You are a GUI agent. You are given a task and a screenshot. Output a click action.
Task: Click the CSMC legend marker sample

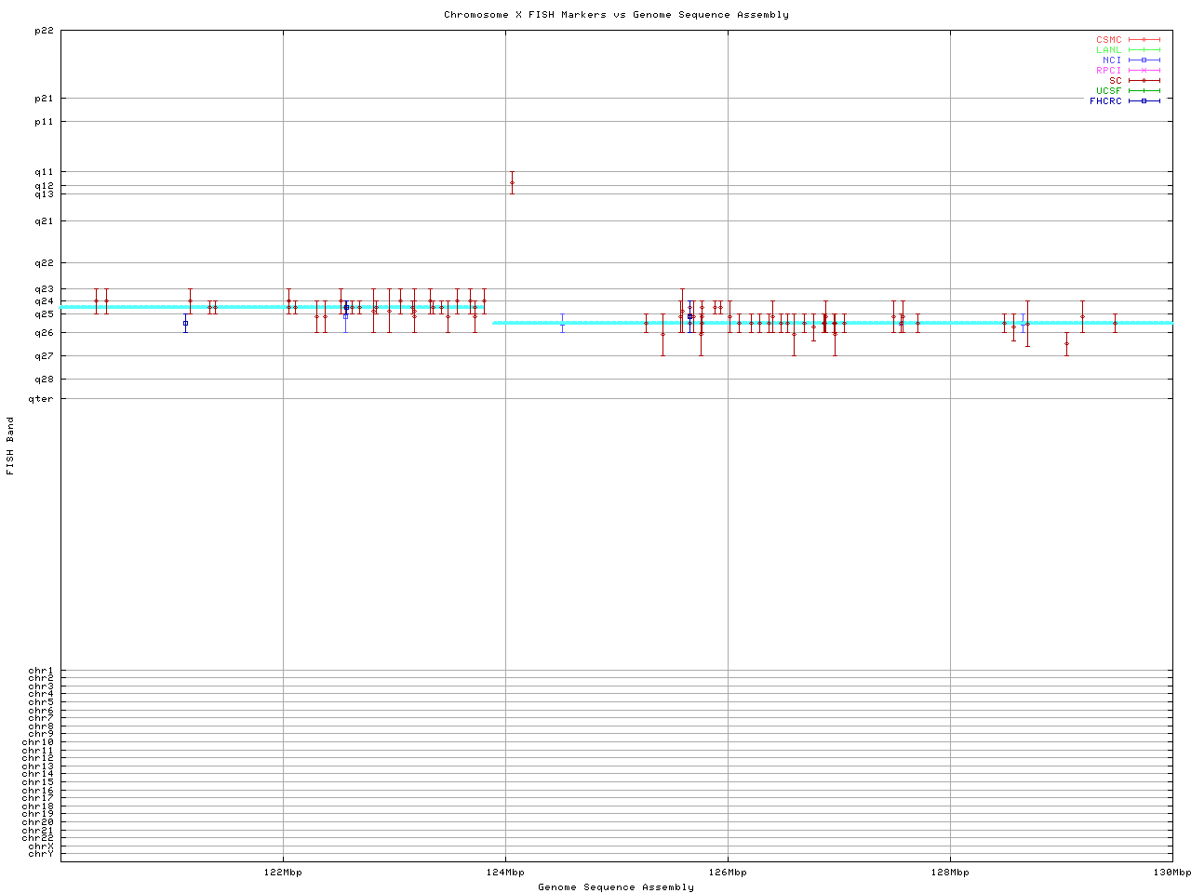(1144, 40)
